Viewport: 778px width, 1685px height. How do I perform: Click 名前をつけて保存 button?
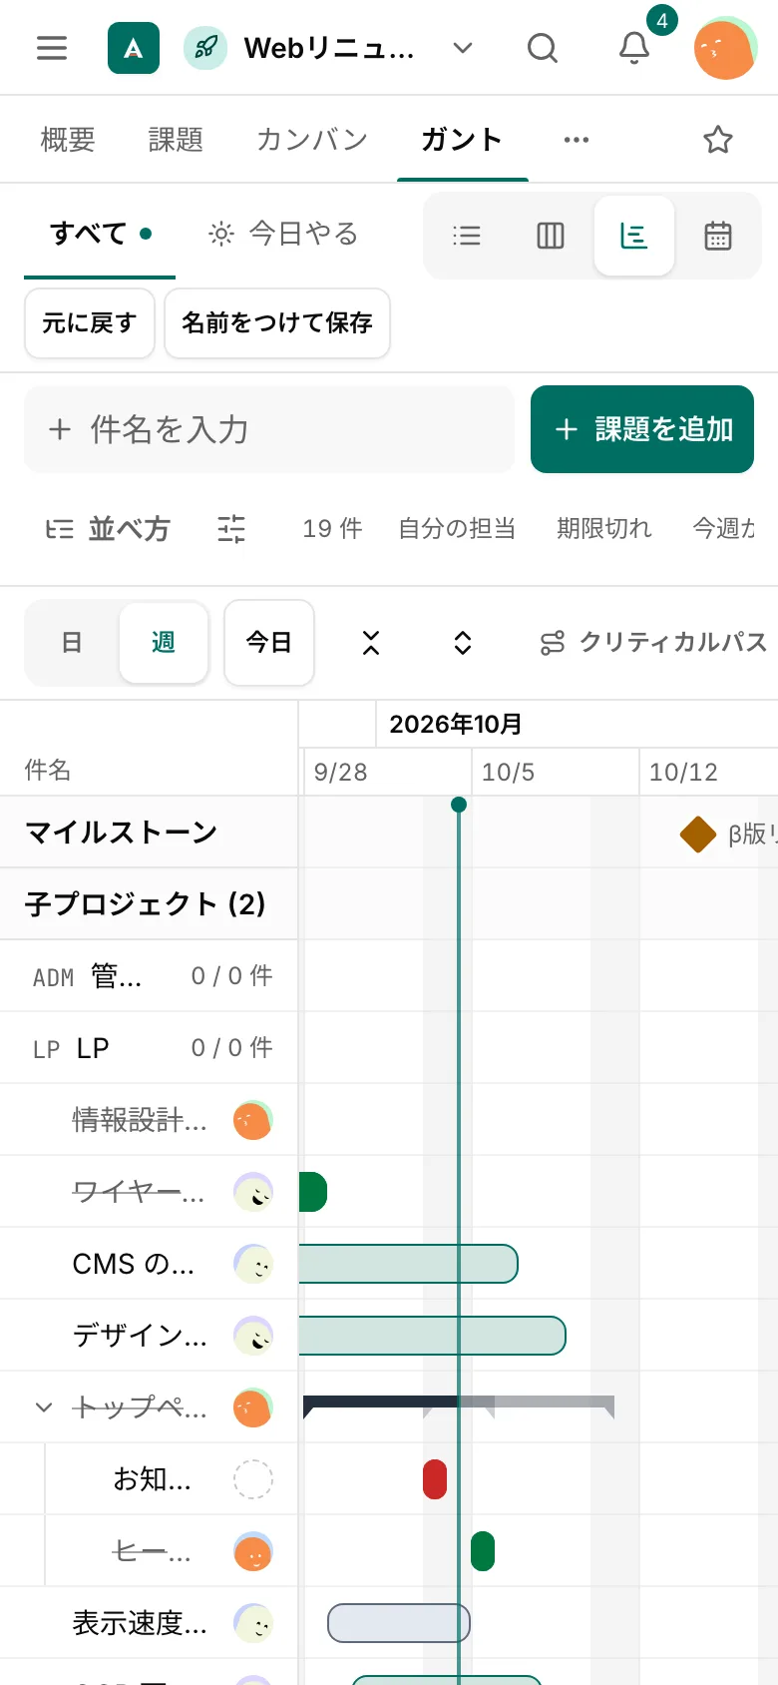[x=277, y=323]
